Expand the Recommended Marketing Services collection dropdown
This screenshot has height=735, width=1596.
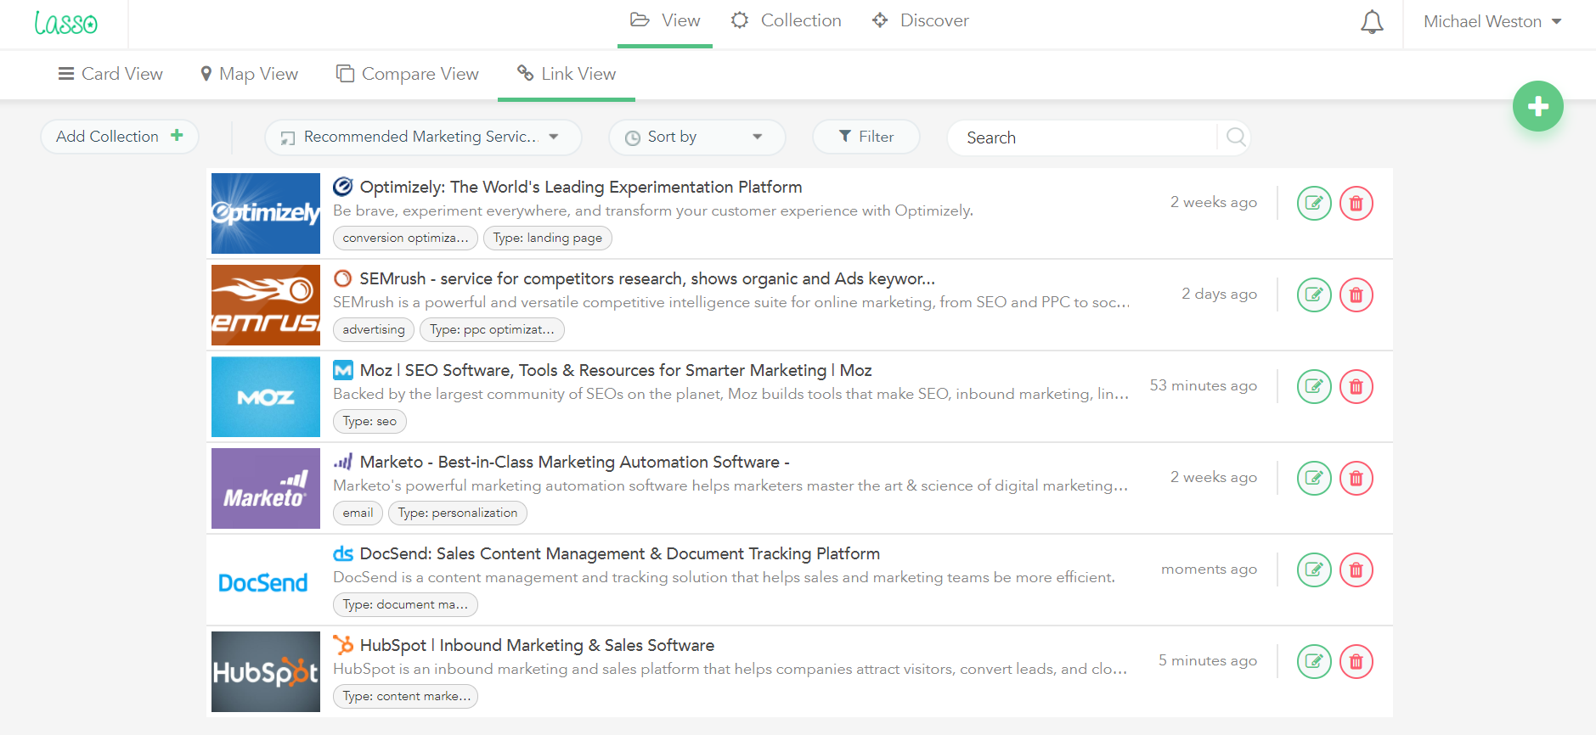coord(423,137)
